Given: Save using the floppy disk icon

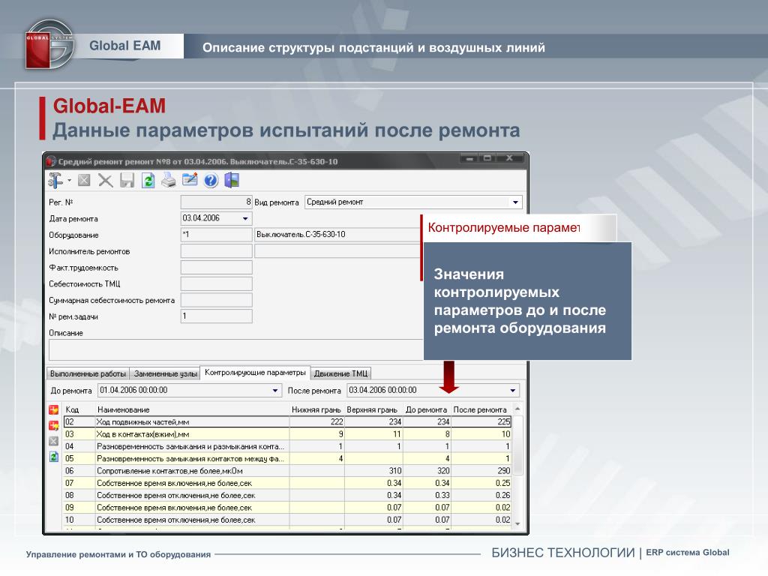Looking at the screenshot, I should pyautogui.click(x=127, y=181).
